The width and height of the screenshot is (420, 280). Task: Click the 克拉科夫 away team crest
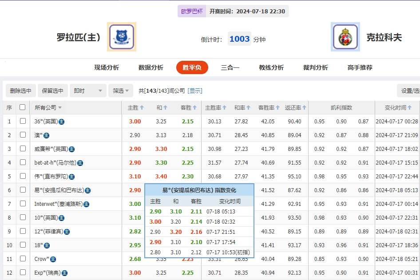tap(345, 37)
